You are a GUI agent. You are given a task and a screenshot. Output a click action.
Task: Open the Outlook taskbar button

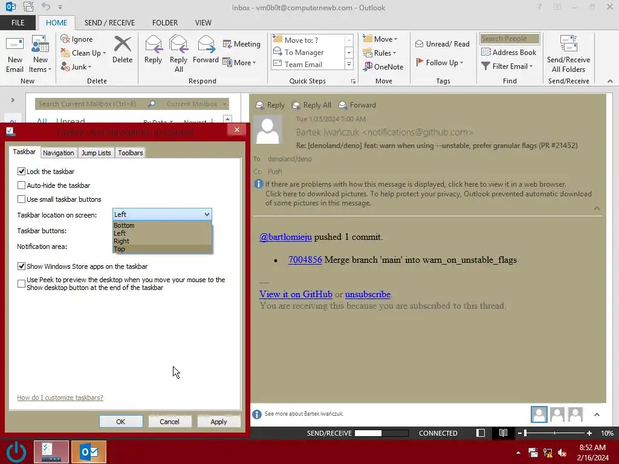click(x=89, y=452)
